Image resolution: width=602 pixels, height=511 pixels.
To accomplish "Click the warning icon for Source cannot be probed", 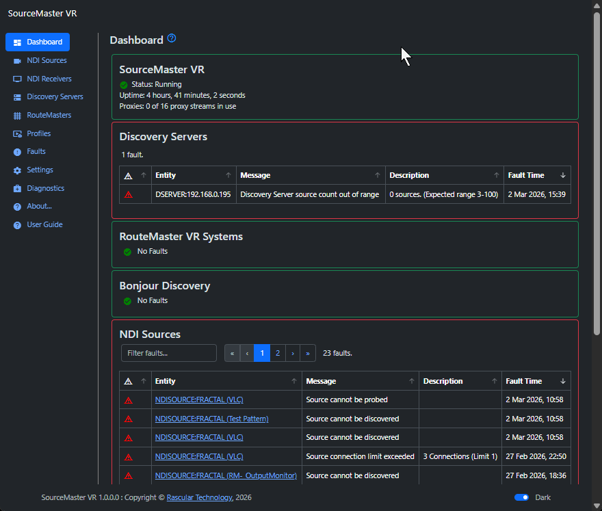I will pos(129,400).
